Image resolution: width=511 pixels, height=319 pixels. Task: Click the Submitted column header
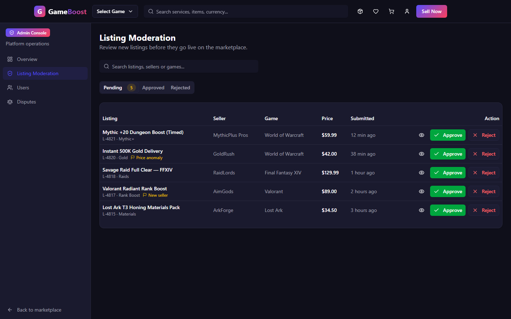coord(362,118)
